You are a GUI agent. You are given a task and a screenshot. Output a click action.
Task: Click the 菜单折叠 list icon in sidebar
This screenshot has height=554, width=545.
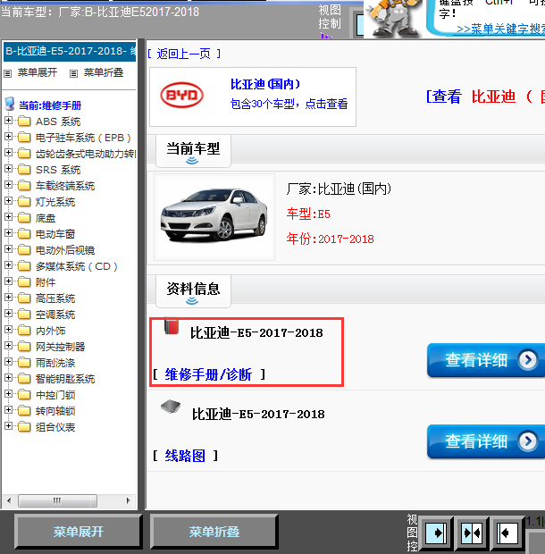[73, 73]
